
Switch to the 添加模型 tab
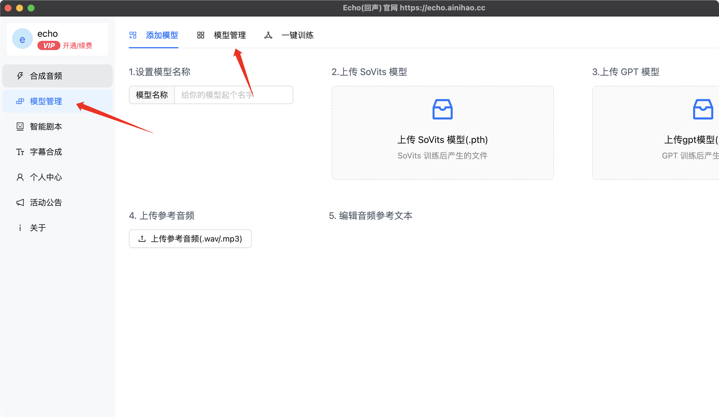[x=154, y=35]
